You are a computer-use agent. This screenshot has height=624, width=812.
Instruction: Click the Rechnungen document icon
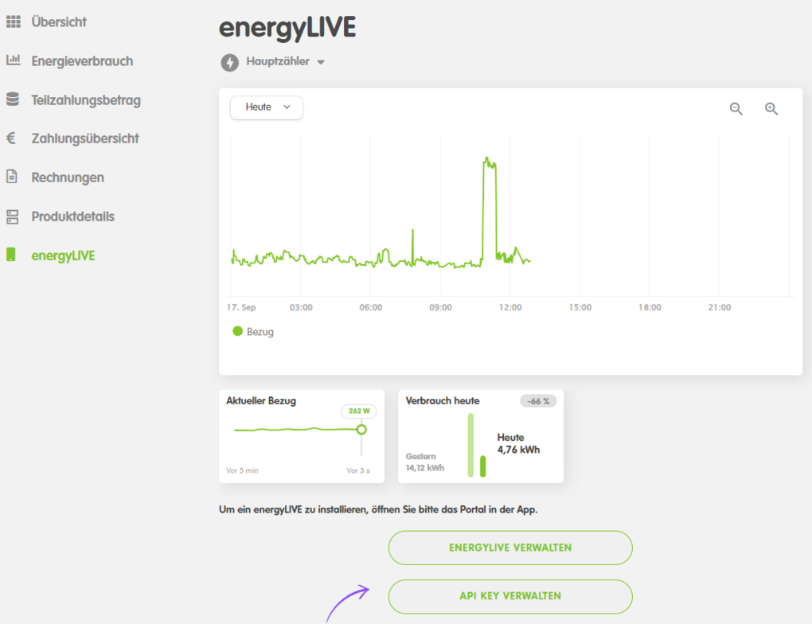12,177
